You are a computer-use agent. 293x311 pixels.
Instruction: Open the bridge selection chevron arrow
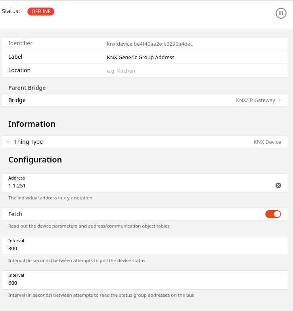[x=280, y=100]
